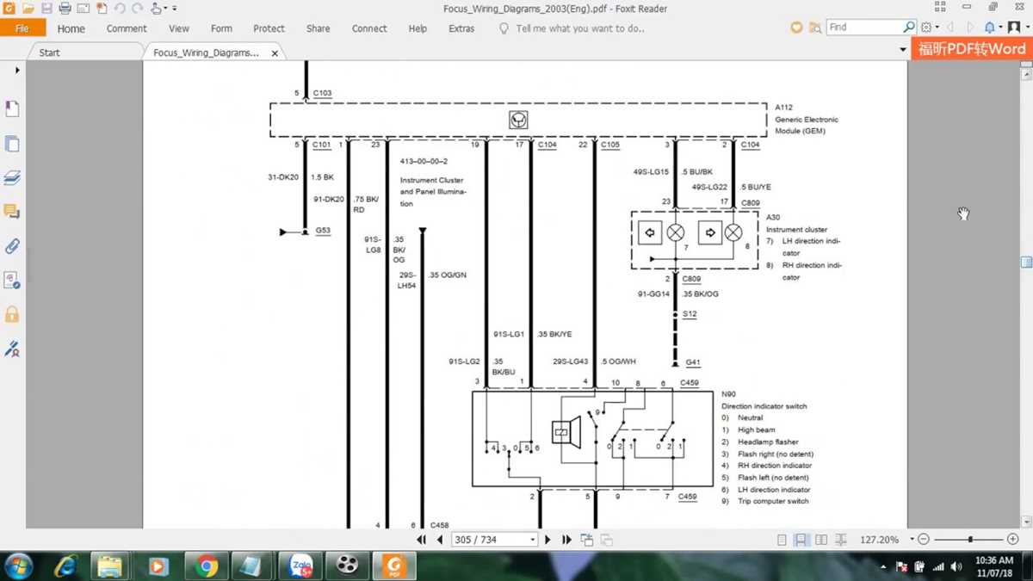The height and width of the screenshot is (581, 1033).
Task: Show hidden tray icons arrow
Action: (x=885, y=566)
